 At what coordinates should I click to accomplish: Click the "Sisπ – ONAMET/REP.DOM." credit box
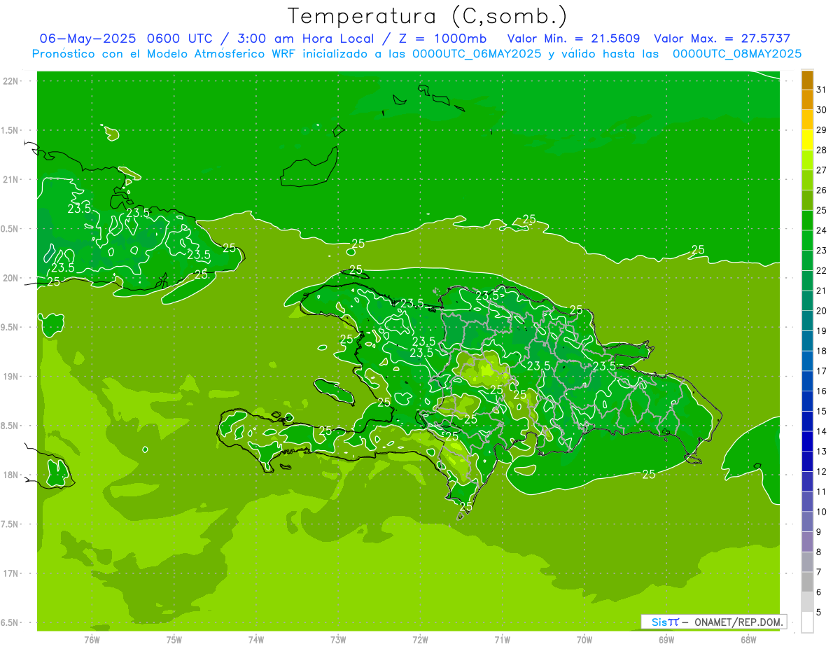click(x=714, y=622)
